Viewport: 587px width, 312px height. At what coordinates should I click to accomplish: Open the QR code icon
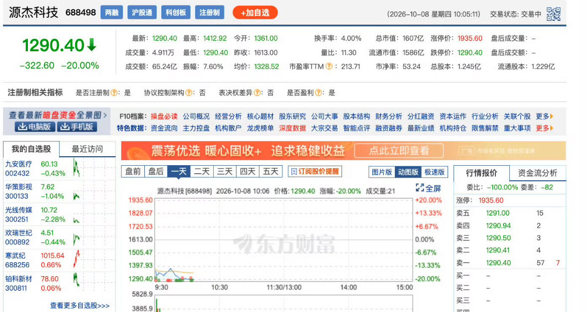tap(553, 14)
